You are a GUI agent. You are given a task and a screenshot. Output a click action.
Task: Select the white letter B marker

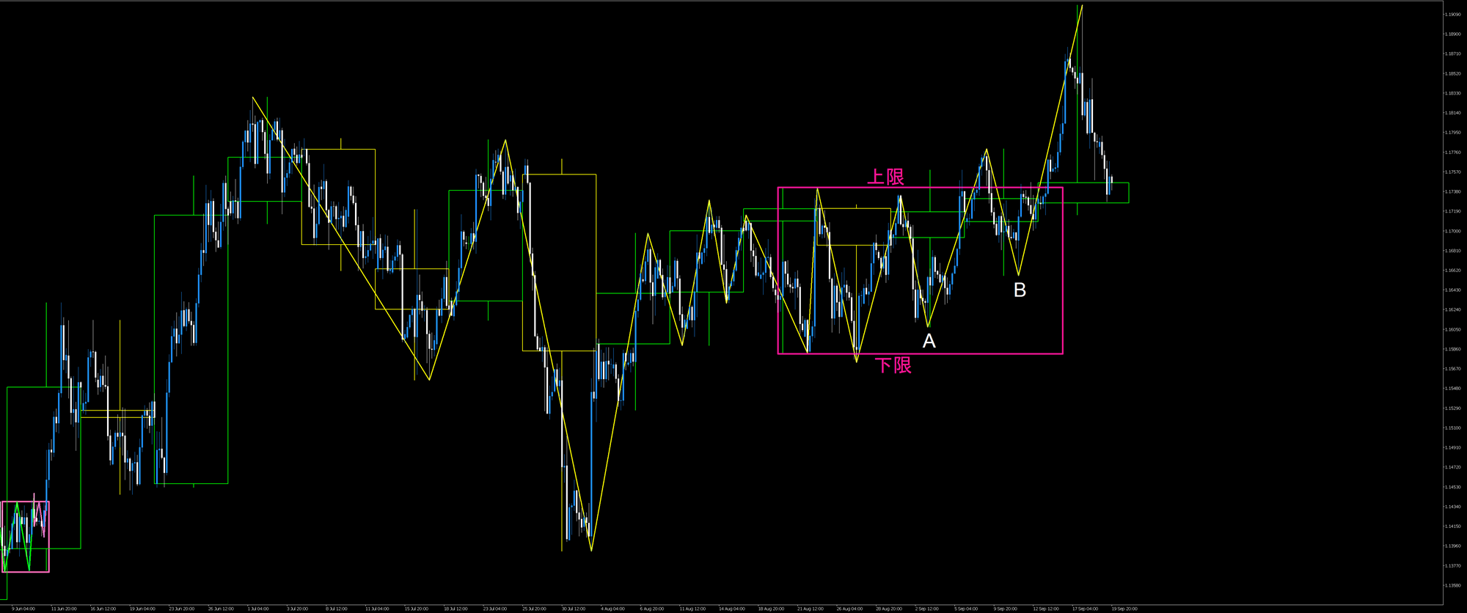click(x=1020, y=290)
